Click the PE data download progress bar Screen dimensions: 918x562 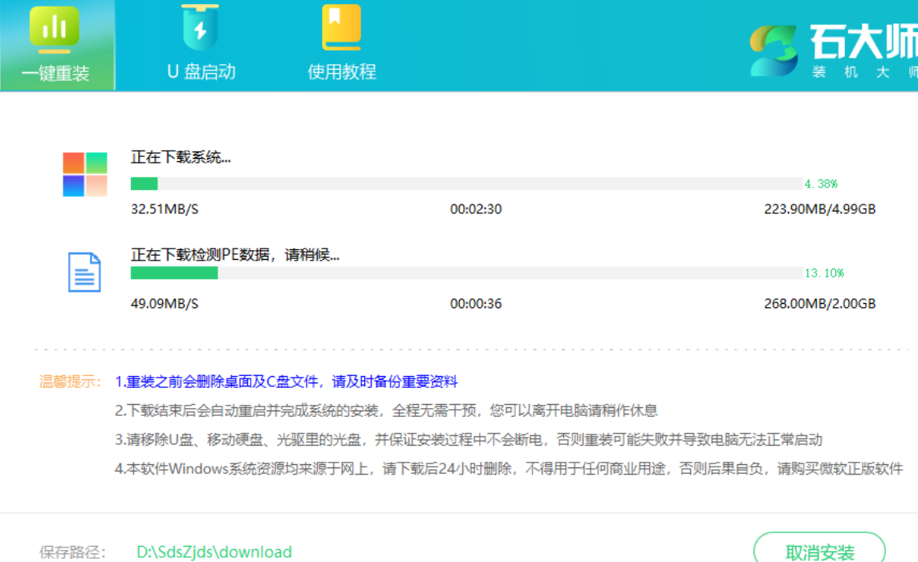click(x=465, y=273)
